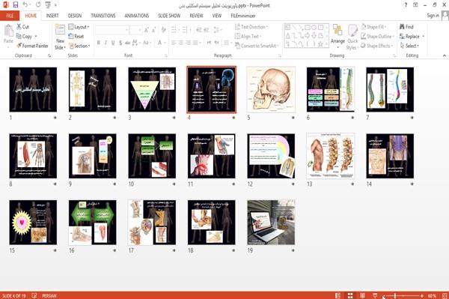
Task: Collapse the ribbon arrow
Action: click(444, 55)
